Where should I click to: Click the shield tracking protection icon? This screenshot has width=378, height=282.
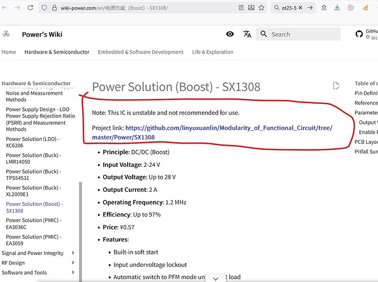[x=45, y=8]
